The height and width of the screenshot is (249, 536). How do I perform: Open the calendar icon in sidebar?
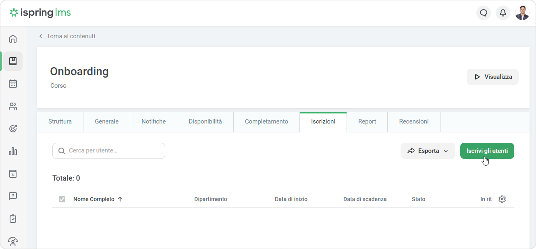(x=13, y=84)
